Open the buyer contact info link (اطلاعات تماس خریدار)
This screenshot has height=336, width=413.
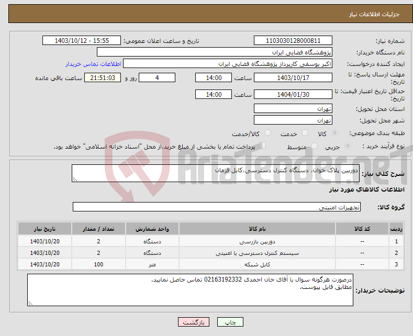pyautogui.click(x=93, y=64)
